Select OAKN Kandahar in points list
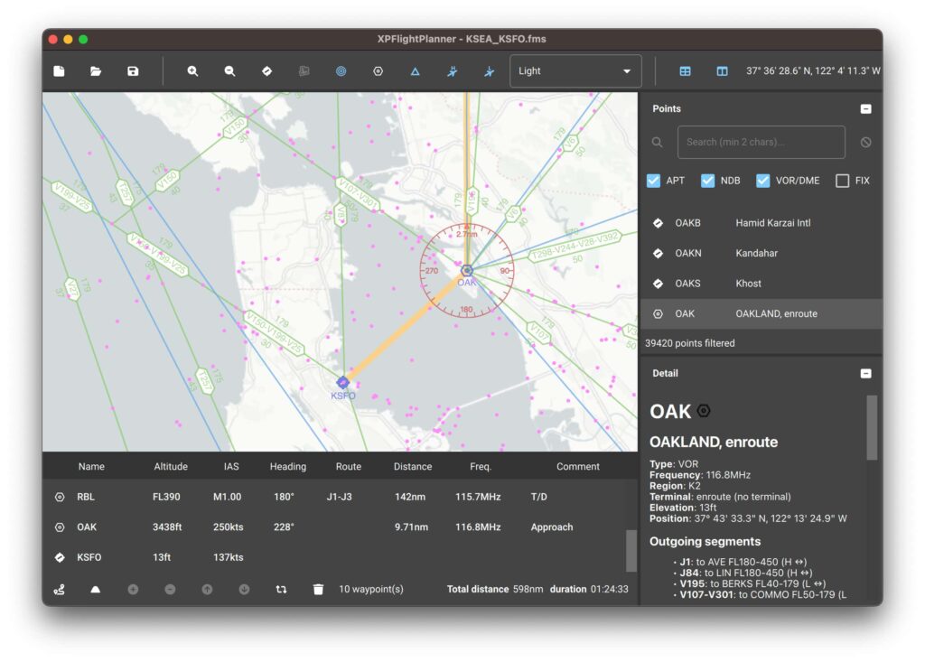925x662 pixels. [761, 253]
